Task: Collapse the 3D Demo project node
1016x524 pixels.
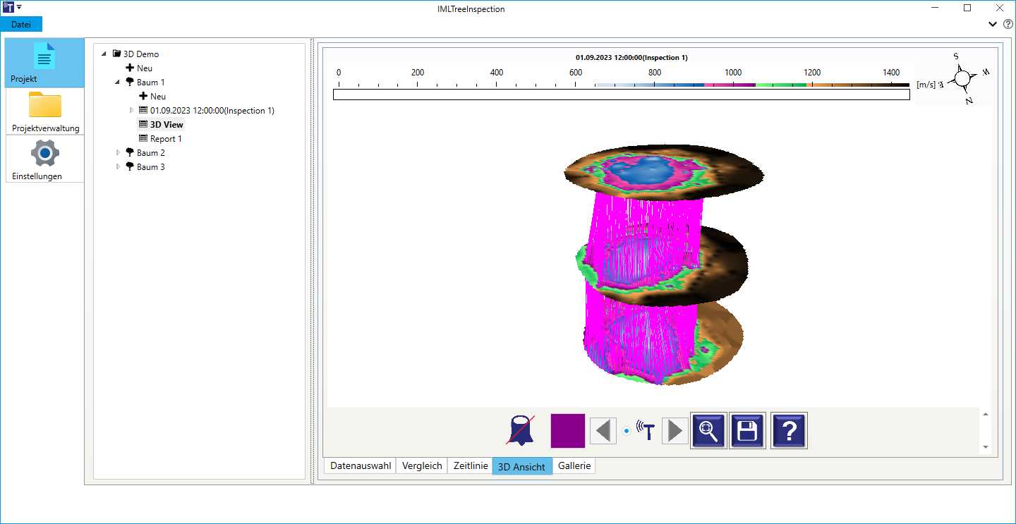Action: tap(105, 54)
